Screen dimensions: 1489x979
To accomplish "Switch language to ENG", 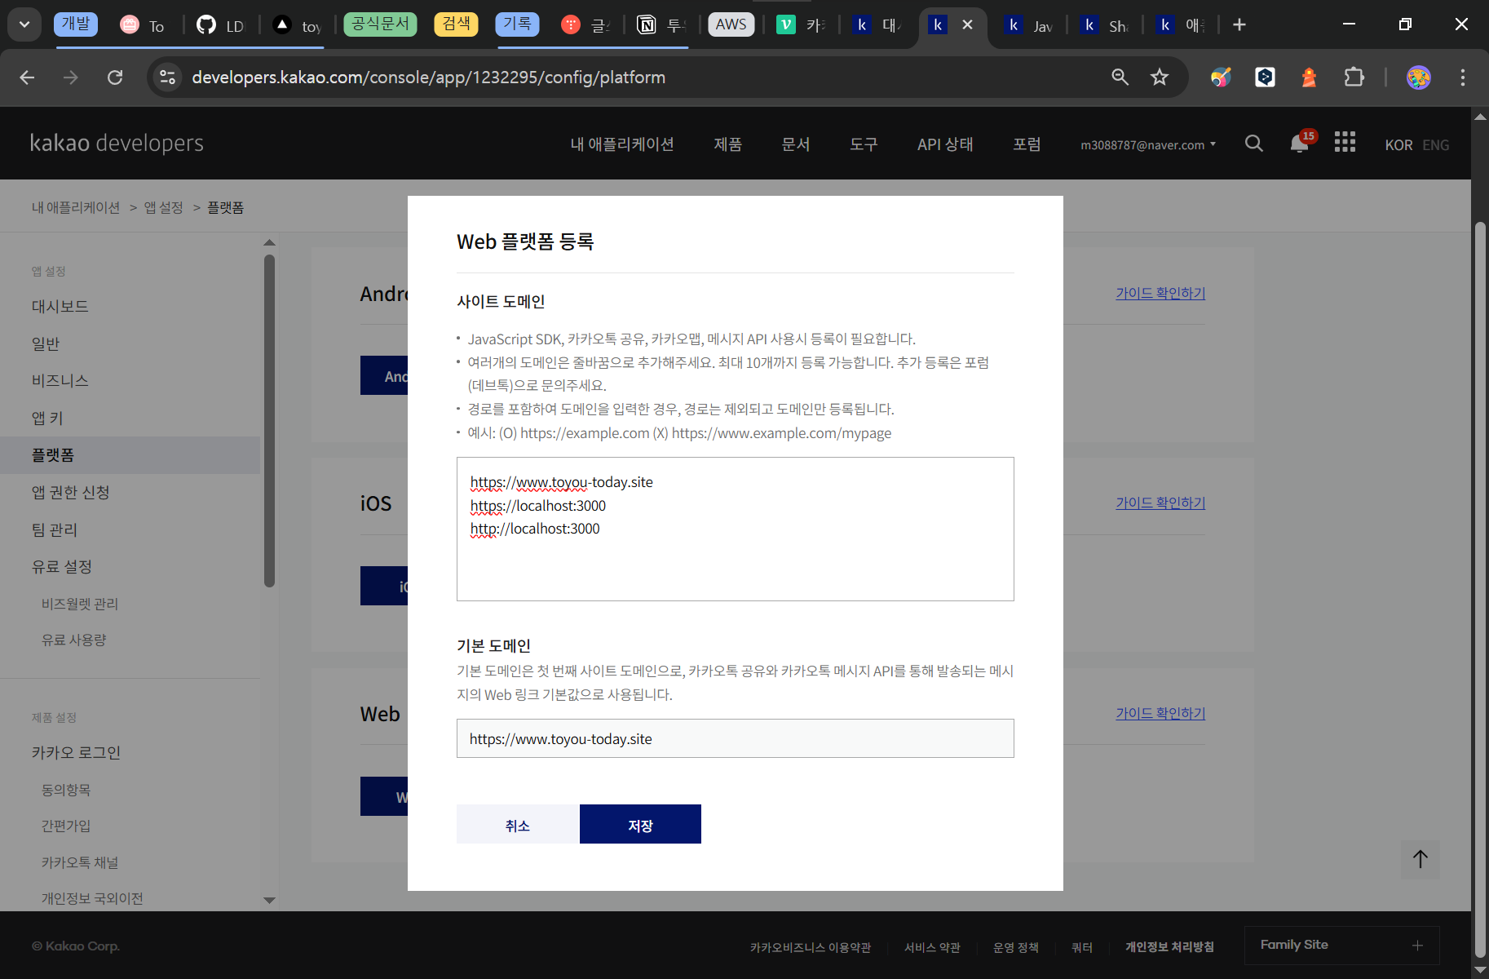I will click(1436, 145).
